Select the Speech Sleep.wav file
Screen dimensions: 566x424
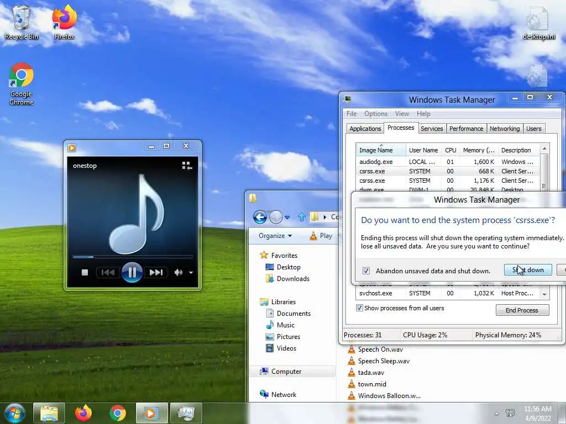(x=379, y=361)
